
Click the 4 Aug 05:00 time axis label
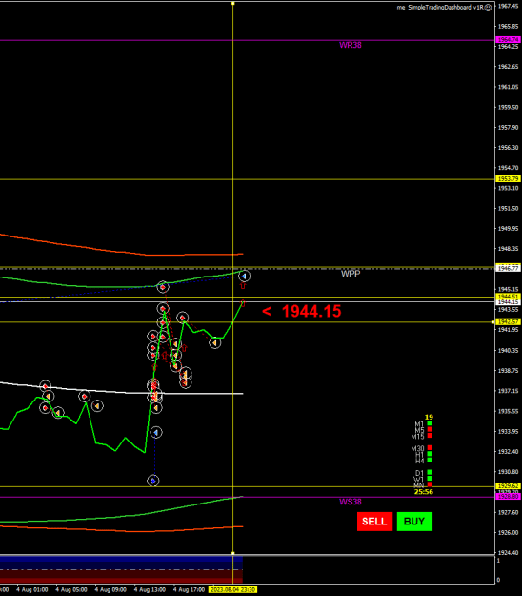pyautogui.click(x=71, y=590)
